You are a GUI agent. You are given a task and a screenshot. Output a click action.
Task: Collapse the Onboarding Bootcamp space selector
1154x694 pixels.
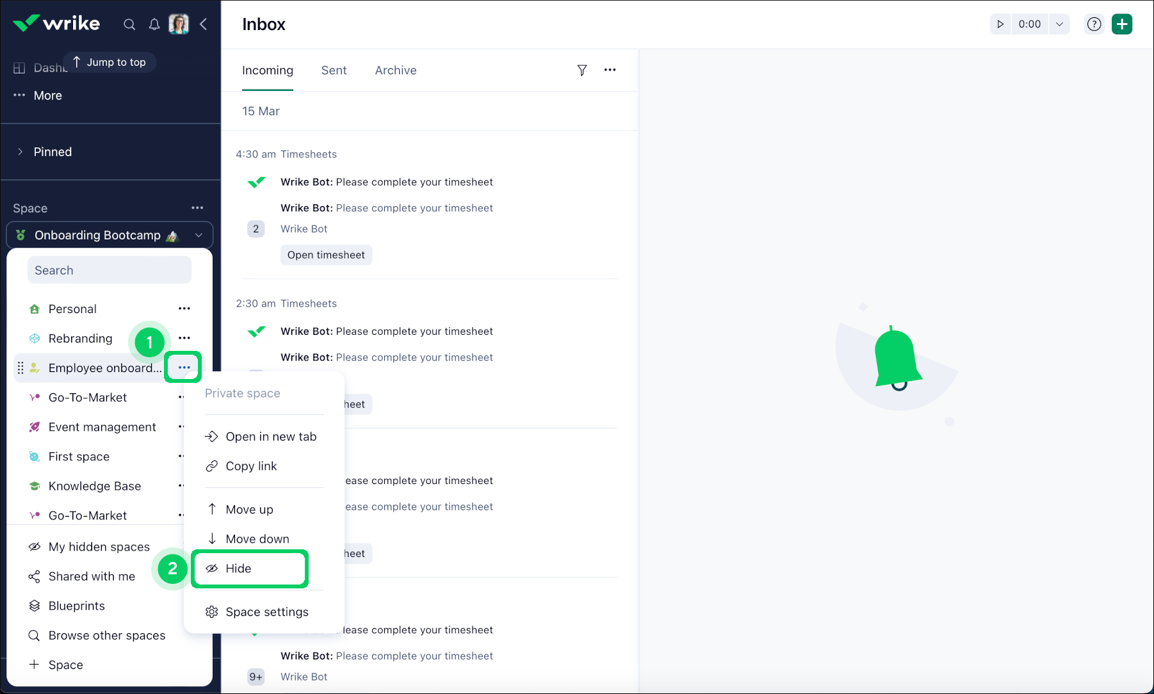pyautogui.click(x=199, y=235)
